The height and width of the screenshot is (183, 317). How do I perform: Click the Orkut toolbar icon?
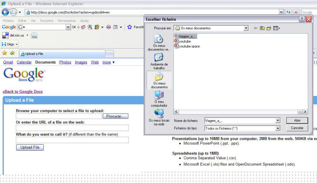click(x=108, y=27)
